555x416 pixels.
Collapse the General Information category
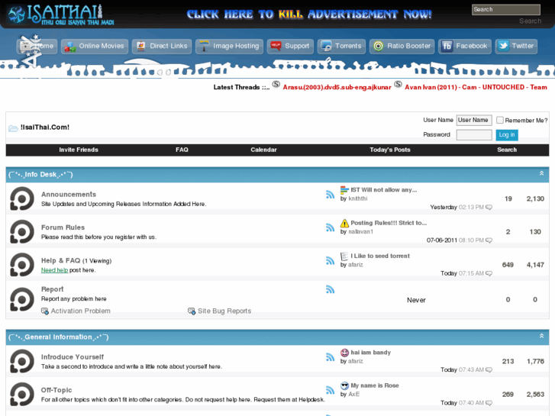click(541, 336)
